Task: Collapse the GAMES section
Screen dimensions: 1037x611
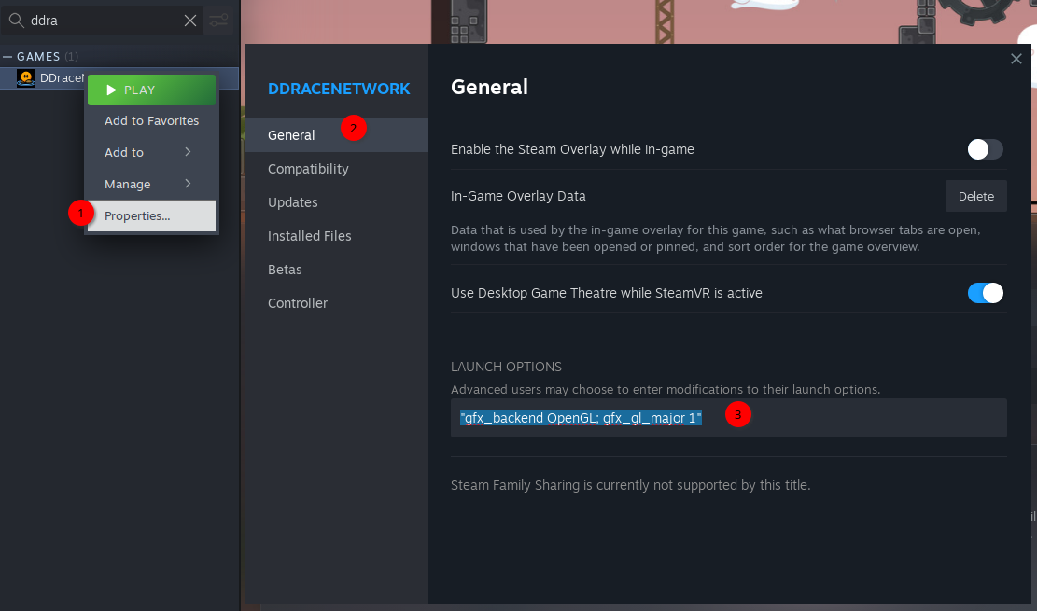Action: [x=7, y=56]
